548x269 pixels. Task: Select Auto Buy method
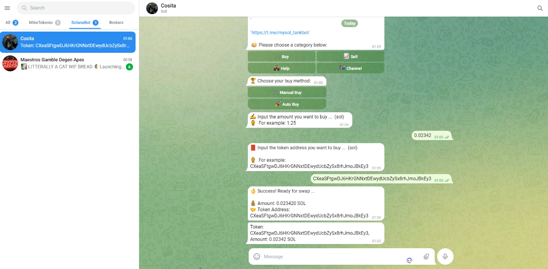pyautogui.click(x=287, y=104)
